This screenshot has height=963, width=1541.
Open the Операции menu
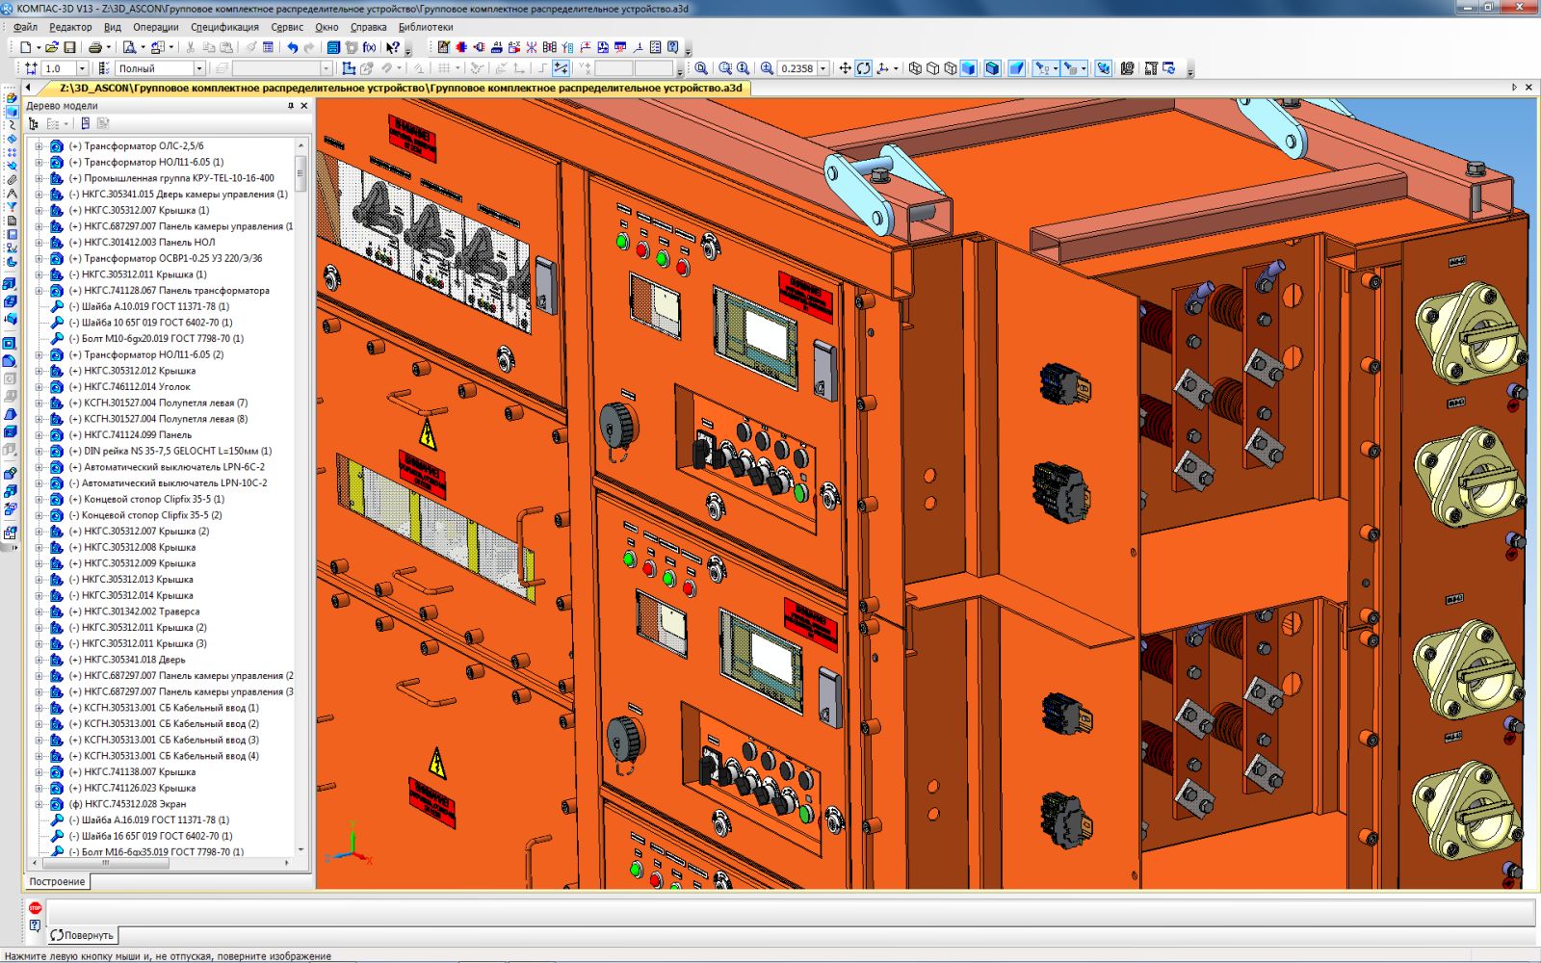coord(155,27)
